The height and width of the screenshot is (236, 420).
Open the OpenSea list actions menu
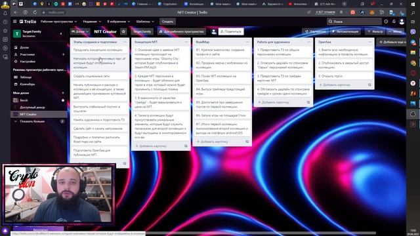point(370,42)
